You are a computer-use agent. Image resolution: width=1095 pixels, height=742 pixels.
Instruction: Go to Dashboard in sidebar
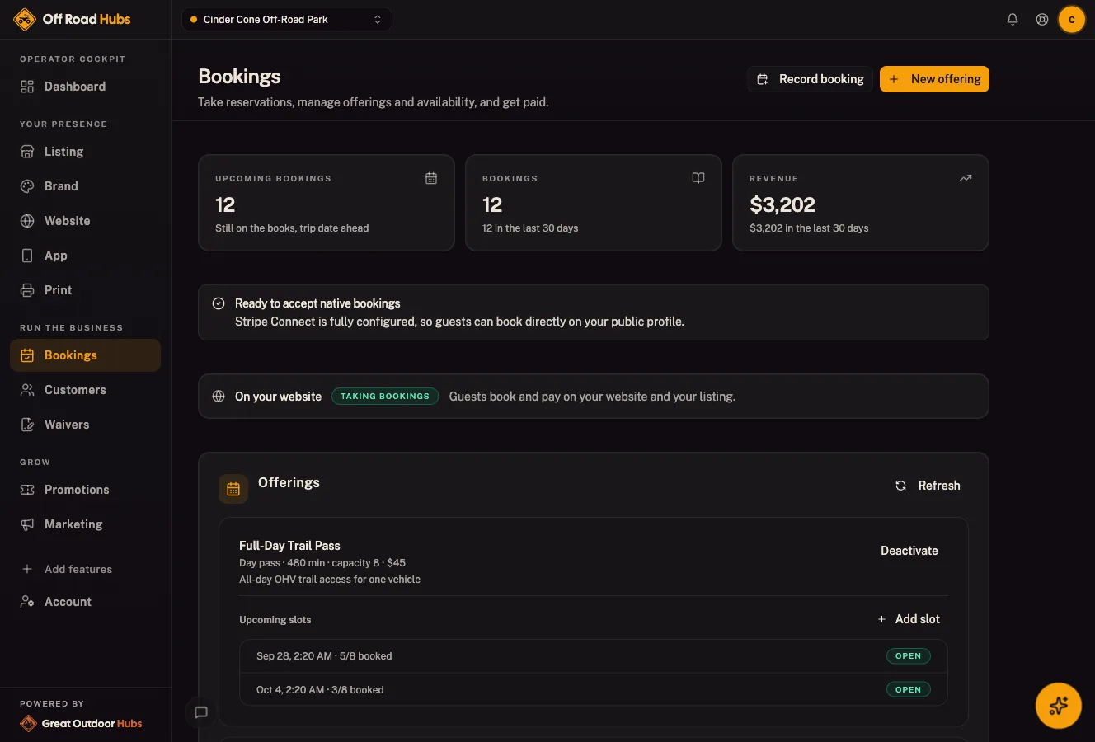[85, 87]
